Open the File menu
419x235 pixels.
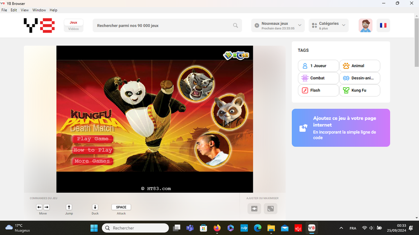click(x=4, y=10)
